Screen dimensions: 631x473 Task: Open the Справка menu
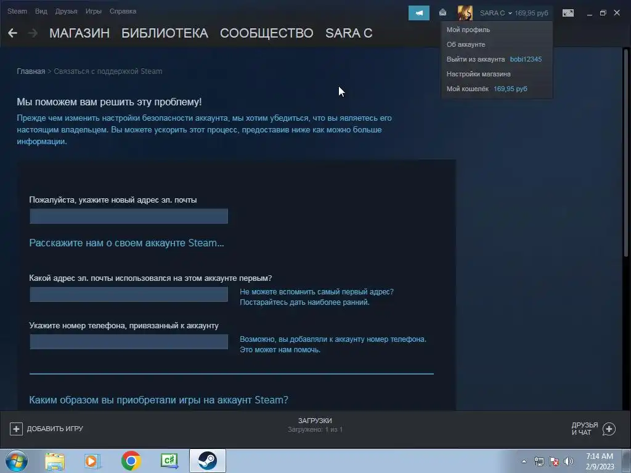point(123,11)
